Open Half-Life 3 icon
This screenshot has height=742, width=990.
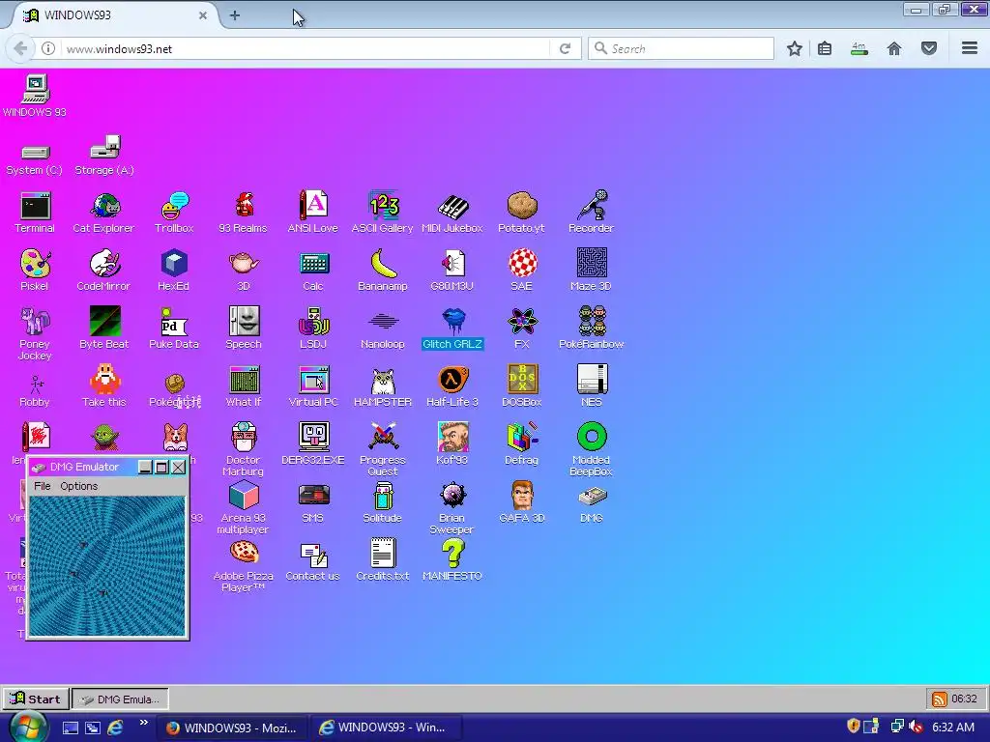pyautogui.click(x=452, y=386)
